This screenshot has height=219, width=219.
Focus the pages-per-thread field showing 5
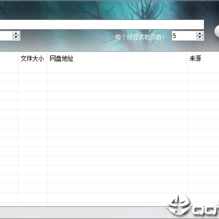coord(184,36)
